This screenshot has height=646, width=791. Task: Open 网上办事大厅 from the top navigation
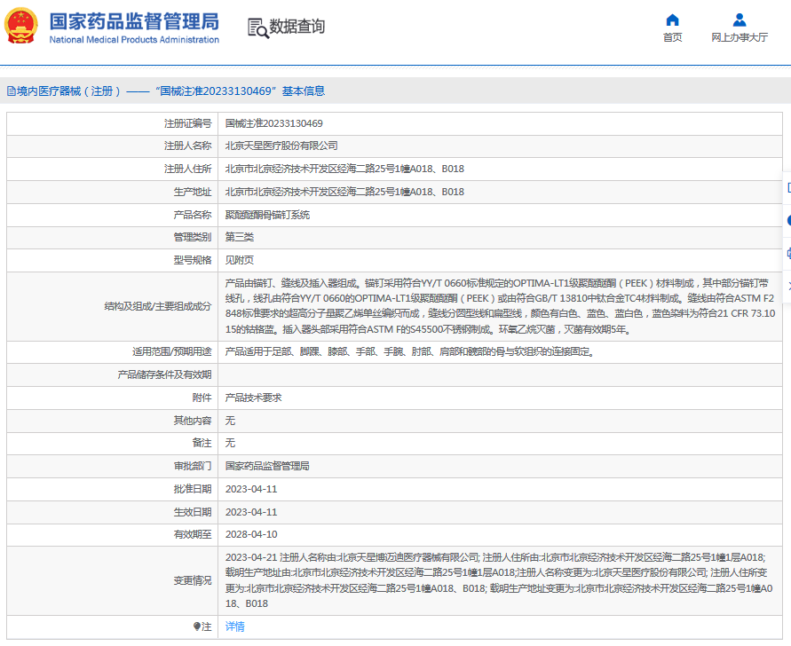[x=738, y=38]
